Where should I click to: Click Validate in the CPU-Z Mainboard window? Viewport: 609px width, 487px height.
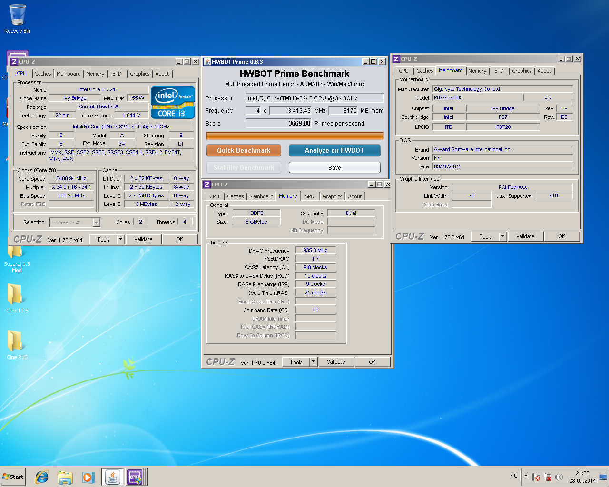(x=525, y=236)
